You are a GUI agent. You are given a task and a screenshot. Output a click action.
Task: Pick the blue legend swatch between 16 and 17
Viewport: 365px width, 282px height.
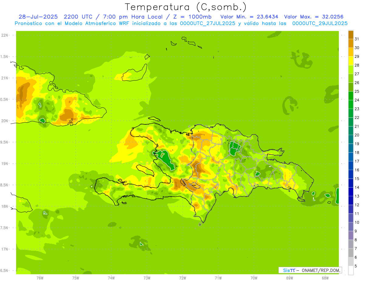point(351,165)
